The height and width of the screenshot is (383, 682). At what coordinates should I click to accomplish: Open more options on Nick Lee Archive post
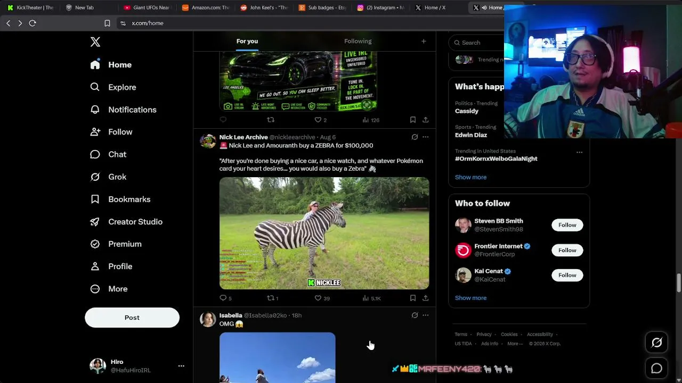pyautogui.click(x=426, y=137)
